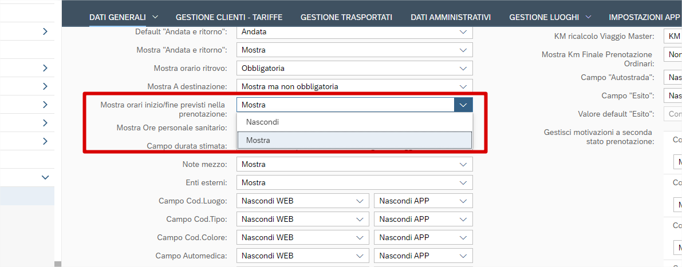Open Campo Cod.Tipo 'Nascondi APP' dropdown
The image size is (682, 267).
pos(463,219)
